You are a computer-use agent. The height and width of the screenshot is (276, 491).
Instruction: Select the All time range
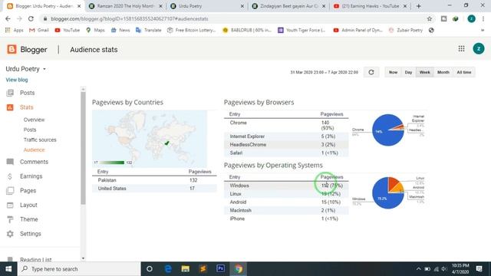click(463, 72)
